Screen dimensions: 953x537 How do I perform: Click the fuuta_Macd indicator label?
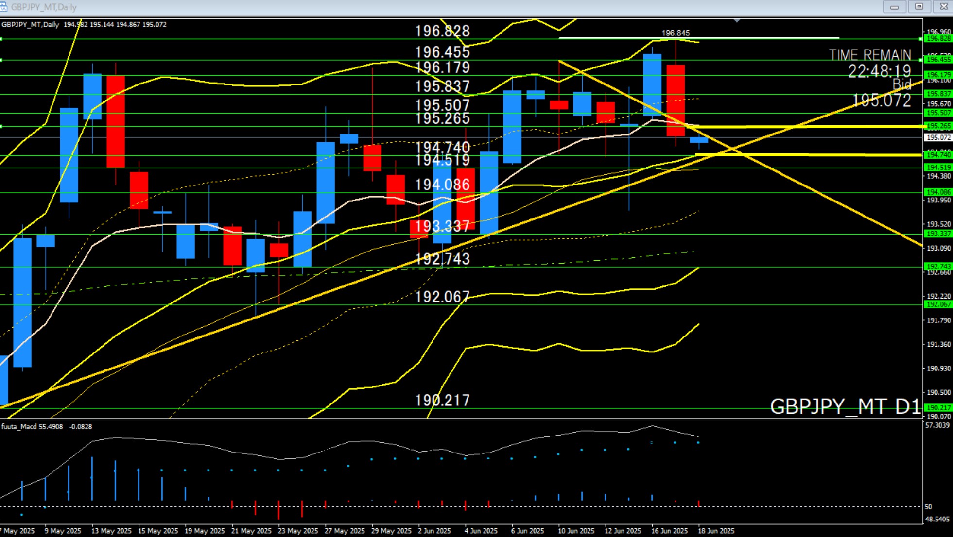coord(32,426)
